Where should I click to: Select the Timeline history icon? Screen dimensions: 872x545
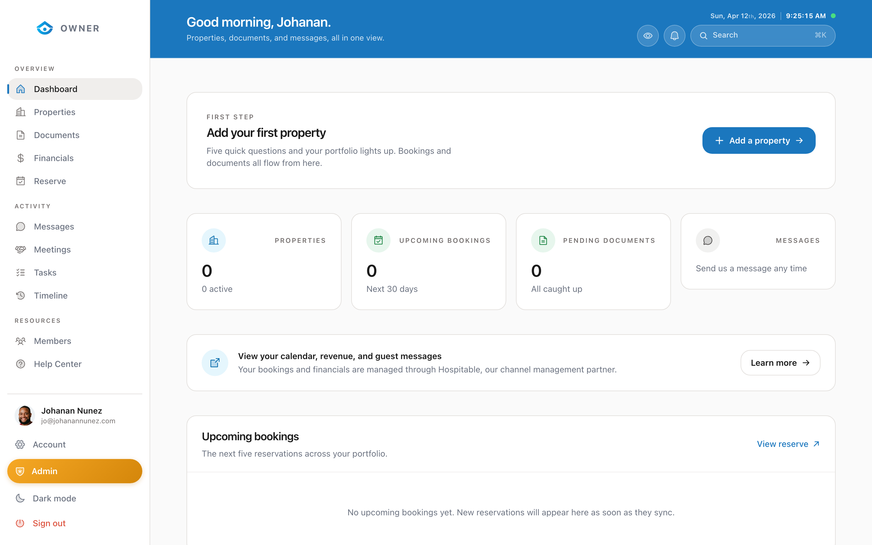coord(21,295)
